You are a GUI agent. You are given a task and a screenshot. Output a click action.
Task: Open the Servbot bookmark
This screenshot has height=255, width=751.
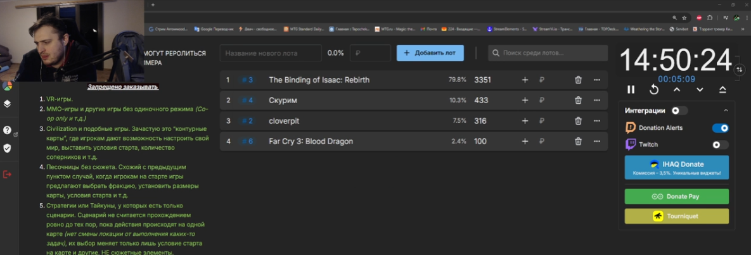[679, 29]
